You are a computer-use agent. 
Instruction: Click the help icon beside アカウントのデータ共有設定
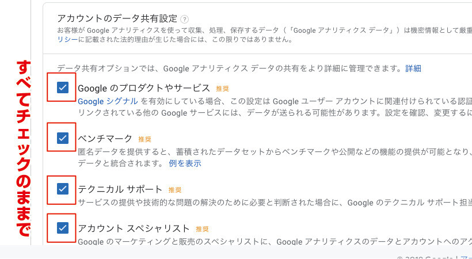point(184,19)
